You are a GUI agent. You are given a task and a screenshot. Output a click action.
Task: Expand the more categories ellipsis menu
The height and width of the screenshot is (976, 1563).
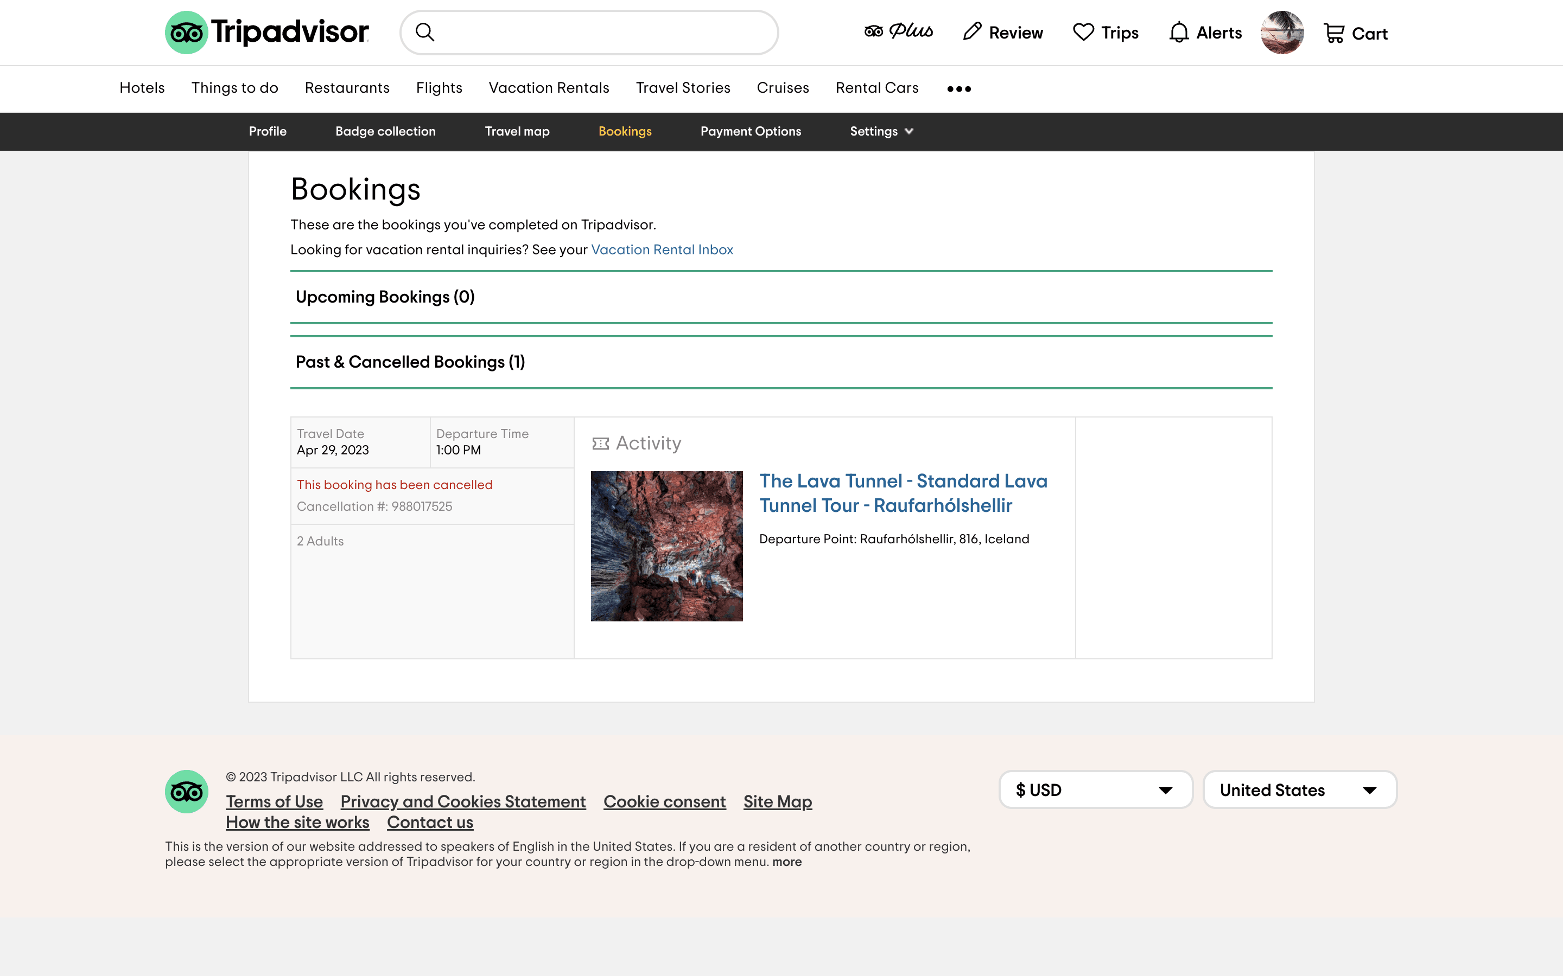958,89
